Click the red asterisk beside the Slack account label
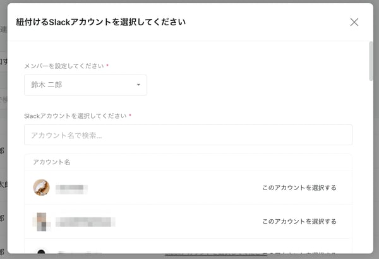Image resolution: width=379 pixels, height=259 pixels. tap(130, 116)
